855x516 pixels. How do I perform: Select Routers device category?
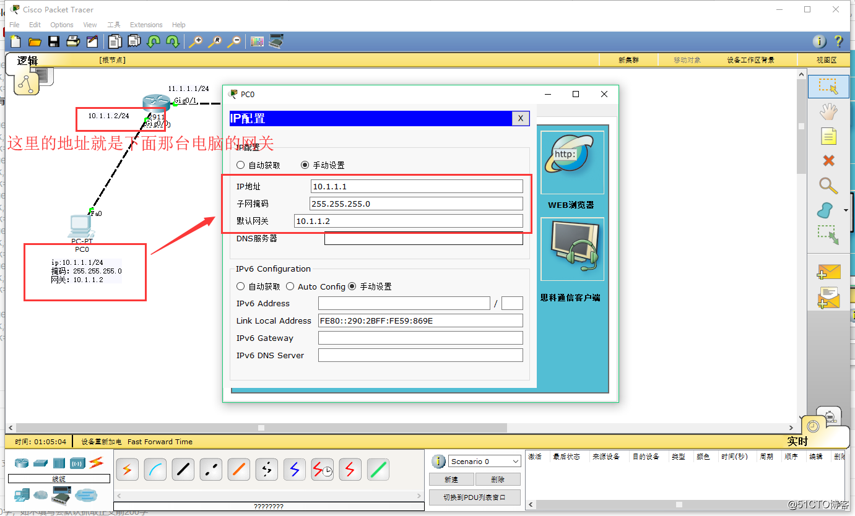(x=22, y=463)
